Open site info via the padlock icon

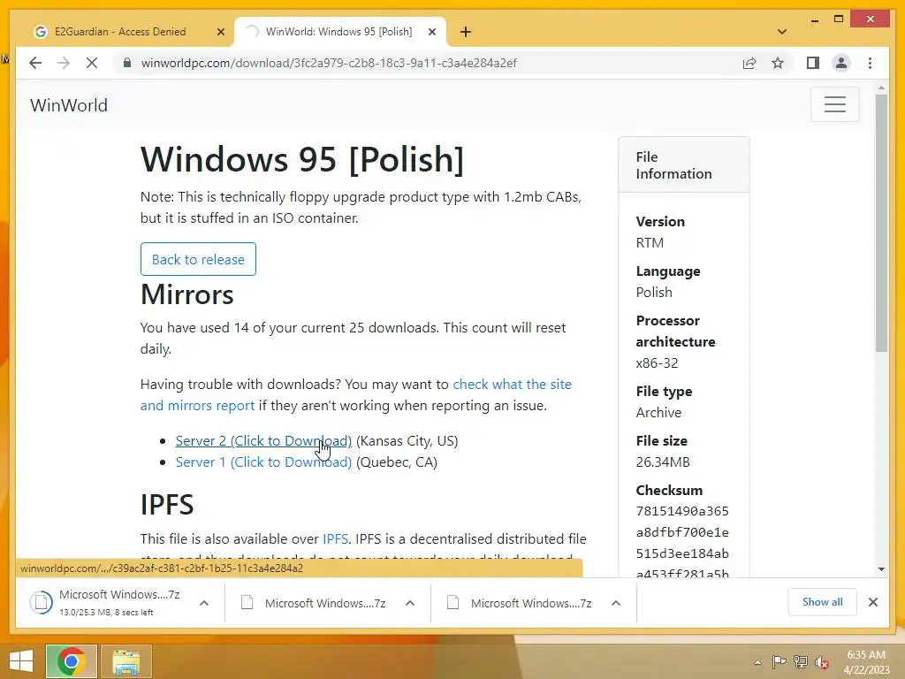(x=127, y=63)
